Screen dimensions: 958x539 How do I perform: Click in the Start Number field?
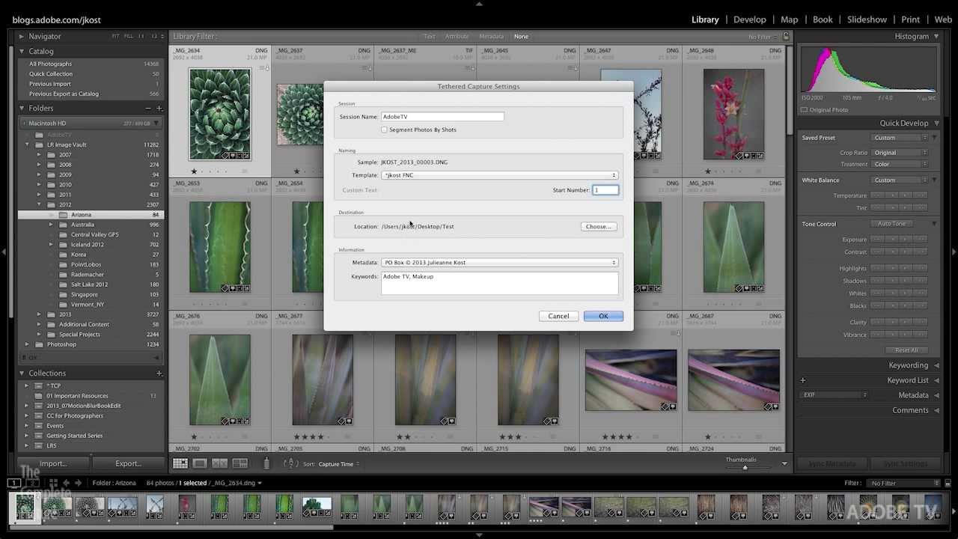coord(606,190)
